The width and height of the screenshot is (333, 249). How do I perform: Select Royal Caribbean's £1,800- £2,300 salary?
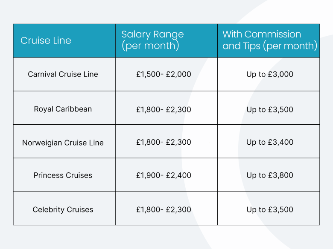tap(166, 108)
